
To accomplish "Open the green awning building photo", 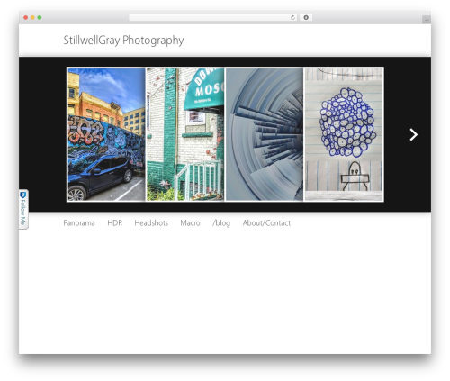I will (x=185, y=134).
